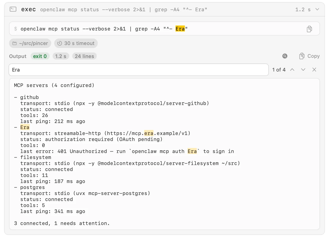Go to next search match

click(x=303, y=70)
